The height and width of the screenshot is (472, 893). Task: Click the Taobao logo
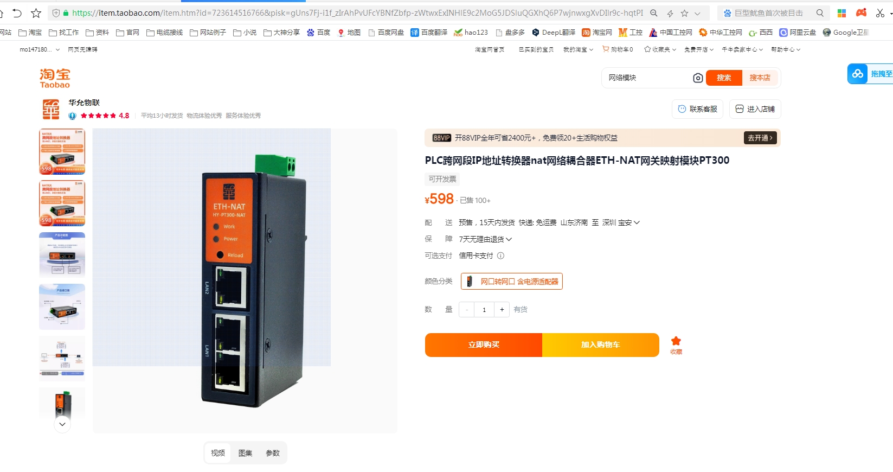pos(55,78)
